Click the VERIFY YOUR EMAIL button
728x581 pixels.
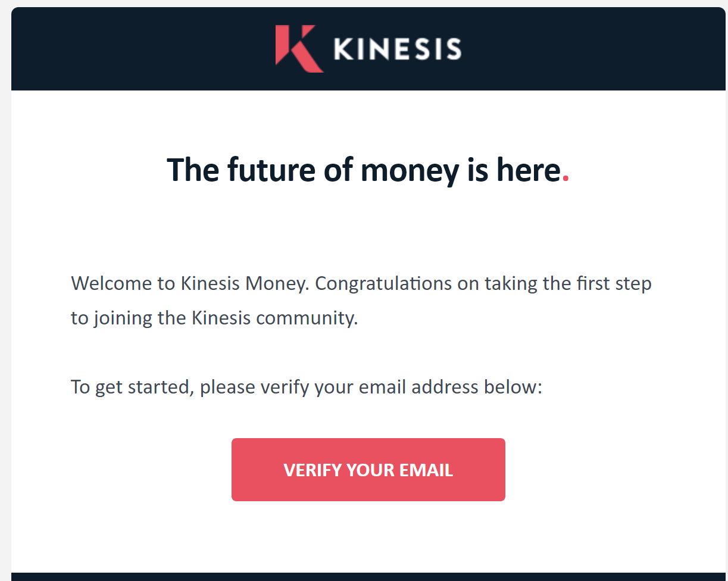click(368, 470)
